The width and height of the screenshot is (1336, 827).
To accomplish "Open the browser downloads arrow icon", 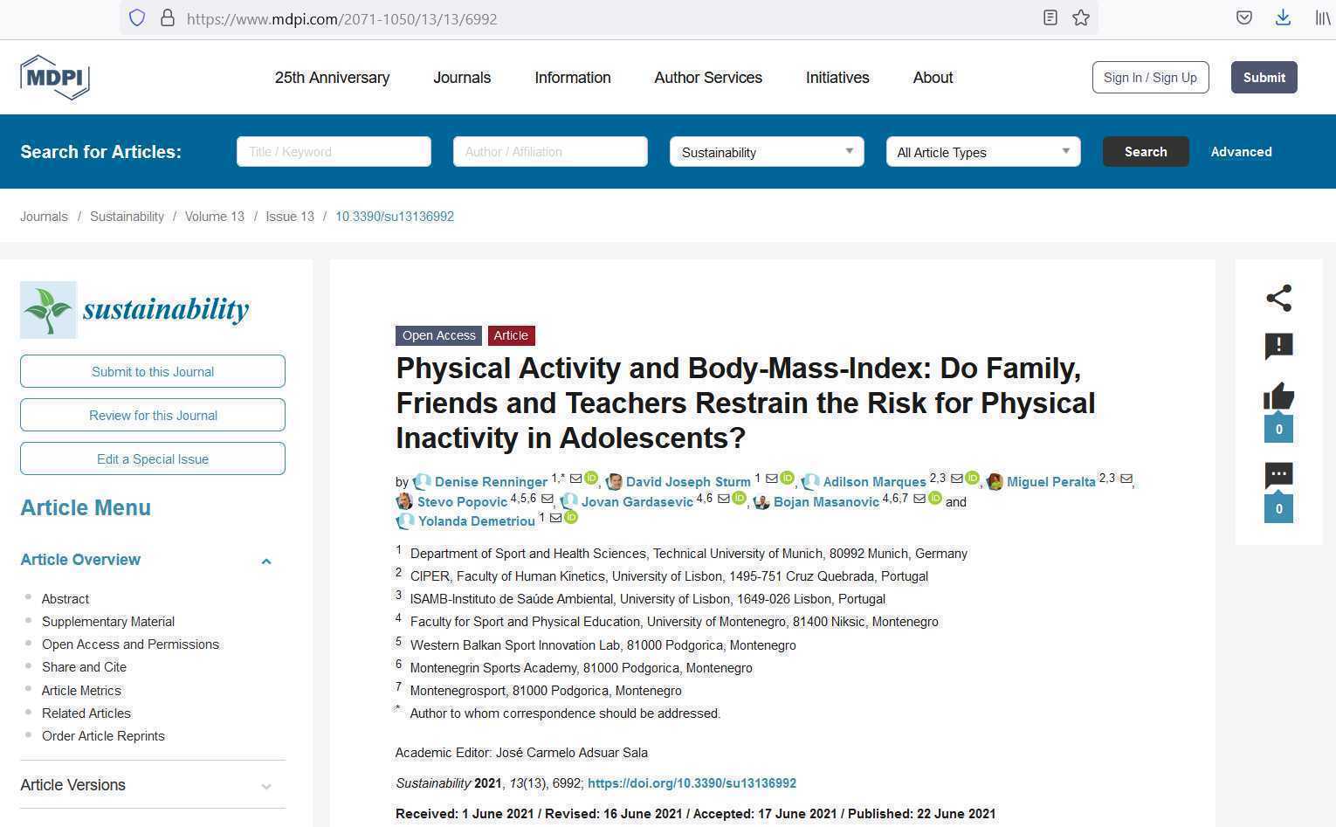I will (x=1283, y=17).
